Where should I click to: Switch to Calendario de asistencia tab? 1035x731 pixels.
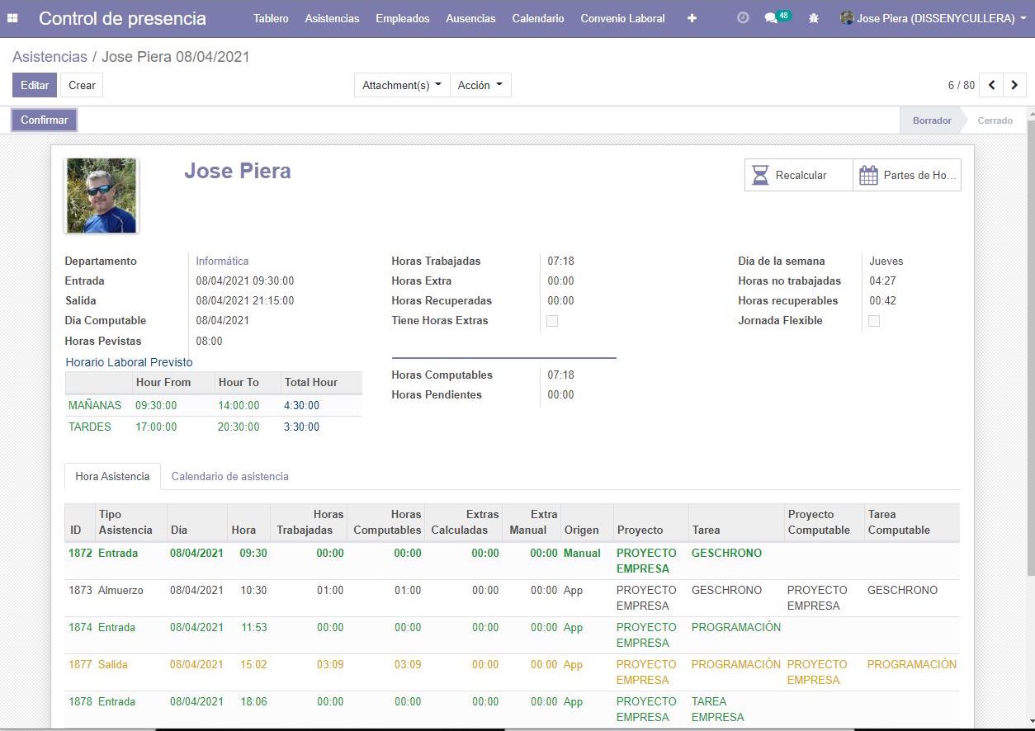(x=229, y=476)
